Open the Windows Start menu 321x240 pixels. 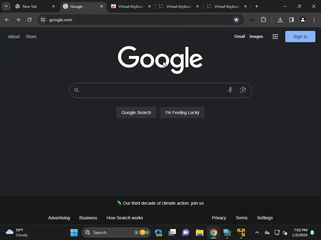click(x=74, y=232)
